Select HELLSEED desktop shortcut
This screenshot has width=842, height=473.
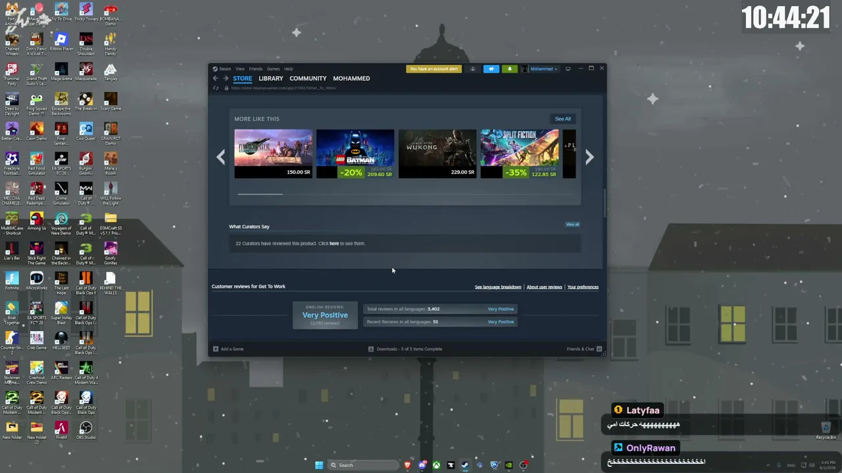click(61, 340)
